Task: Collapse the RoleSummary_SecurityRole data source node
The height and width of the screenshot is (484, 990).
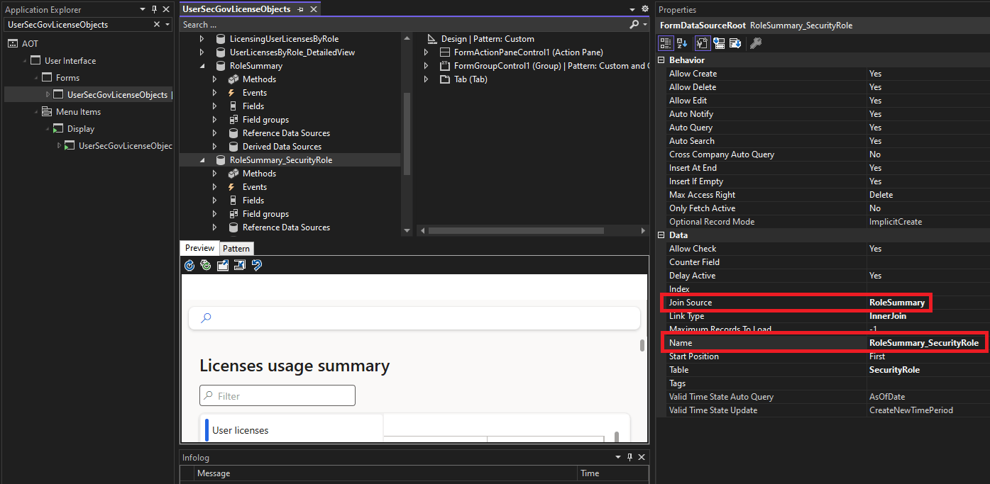Action: [202, 160]
